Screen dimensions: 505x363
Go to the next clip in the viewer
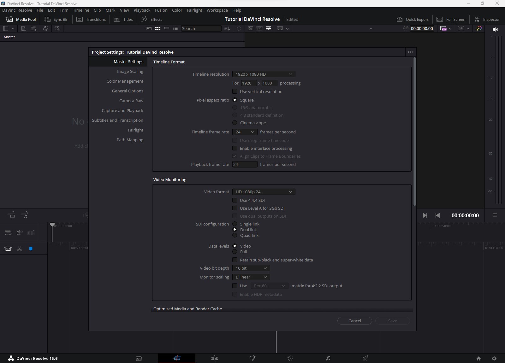[x=425, y=215]
